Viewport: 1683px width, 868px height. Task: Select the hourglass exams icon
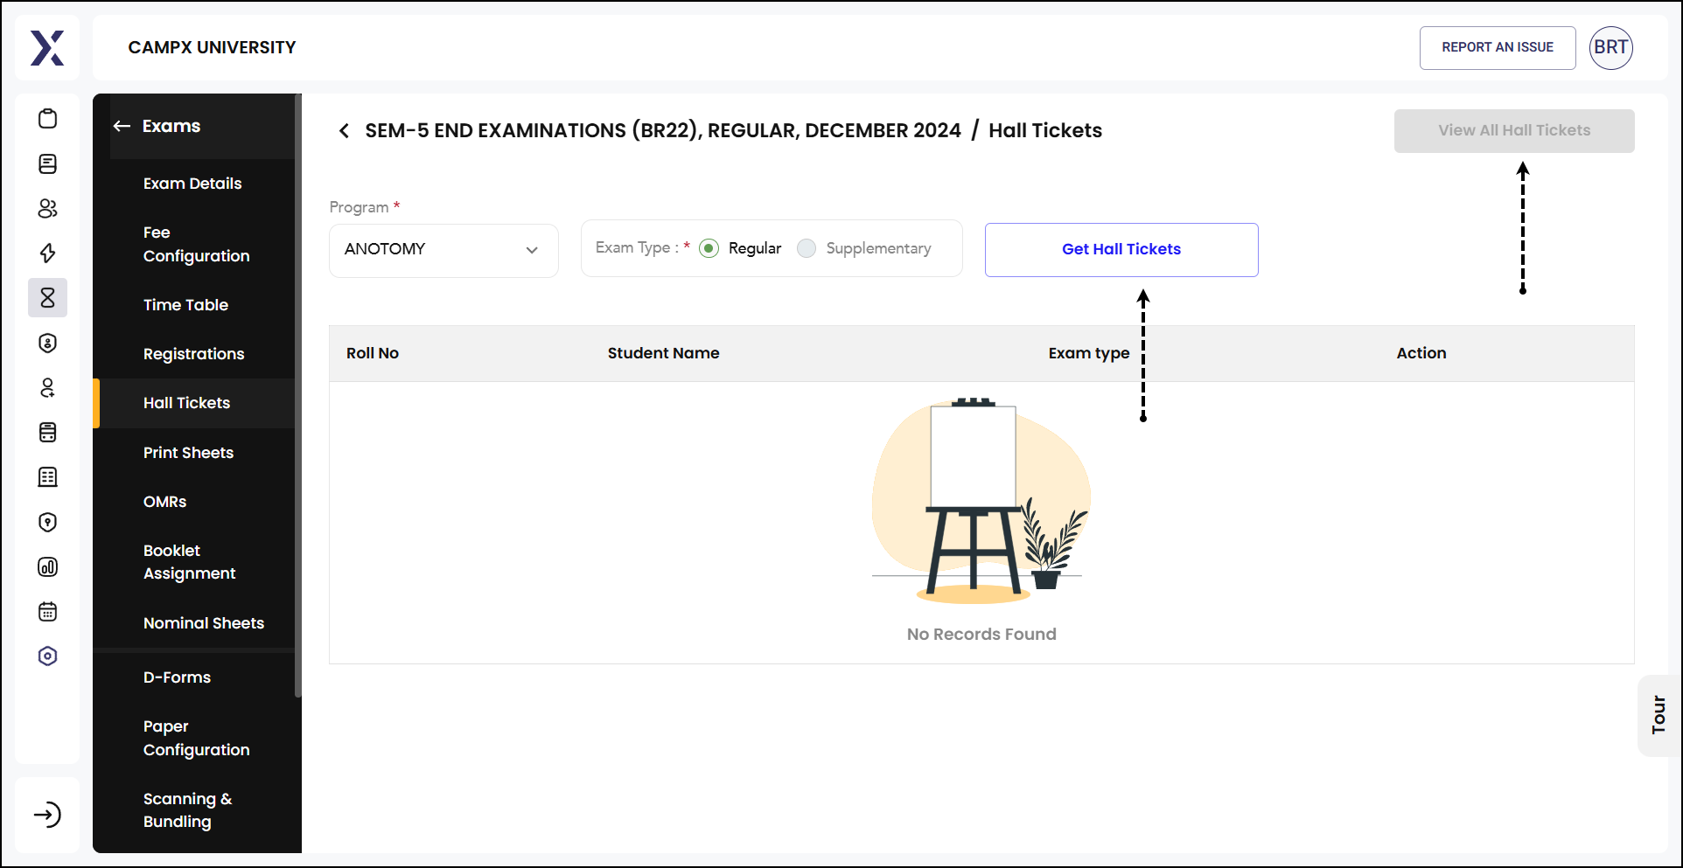[48, 298]
